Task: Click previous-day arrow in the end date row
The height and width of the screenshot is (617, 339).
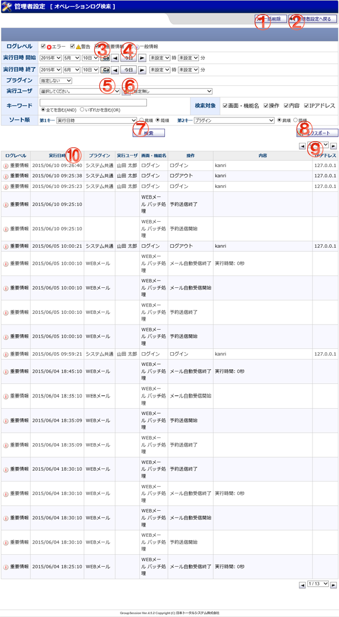Action: coord(115,70)
